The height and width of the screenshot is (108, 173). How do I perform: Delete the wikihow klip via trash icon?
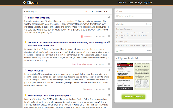click(109, 89)
